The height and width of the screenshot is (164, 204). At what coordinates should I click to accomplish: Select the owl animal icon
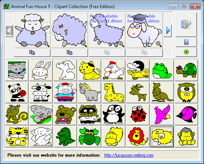(186, 92)
